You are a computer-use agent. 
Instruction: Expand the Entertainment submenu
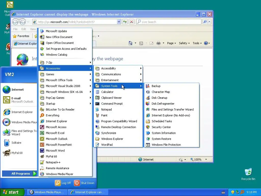pos(118,80)
